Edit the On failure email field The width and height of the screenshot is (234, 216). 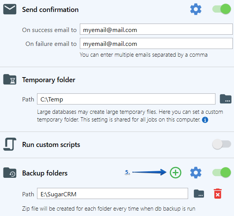156,43
